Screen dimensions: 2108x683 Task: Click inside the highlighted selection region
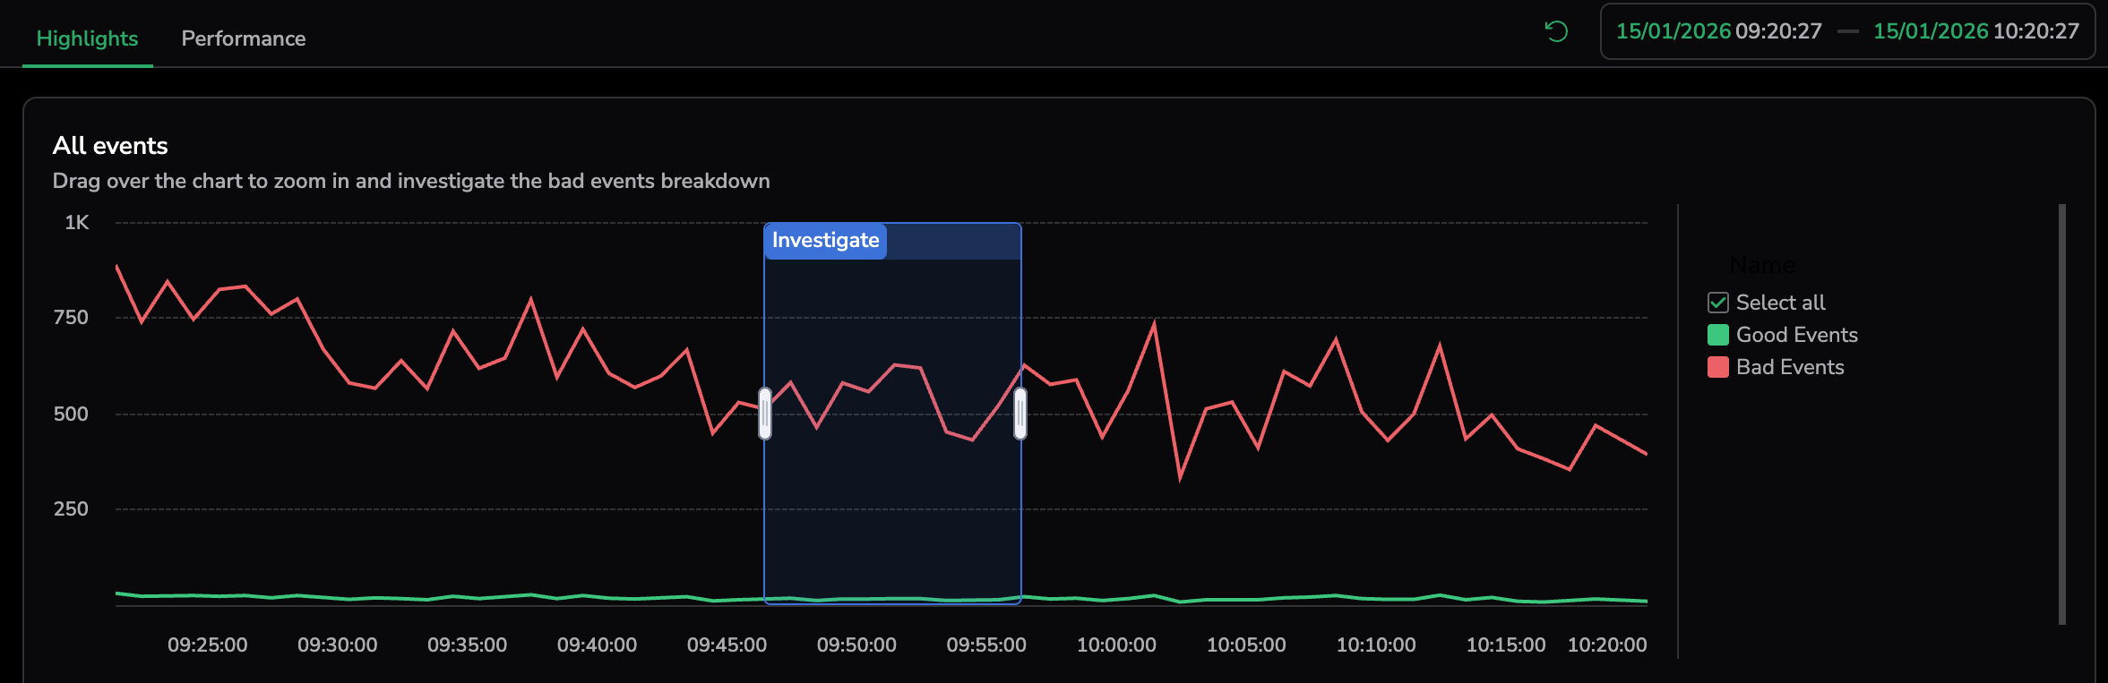pos(892,501)
